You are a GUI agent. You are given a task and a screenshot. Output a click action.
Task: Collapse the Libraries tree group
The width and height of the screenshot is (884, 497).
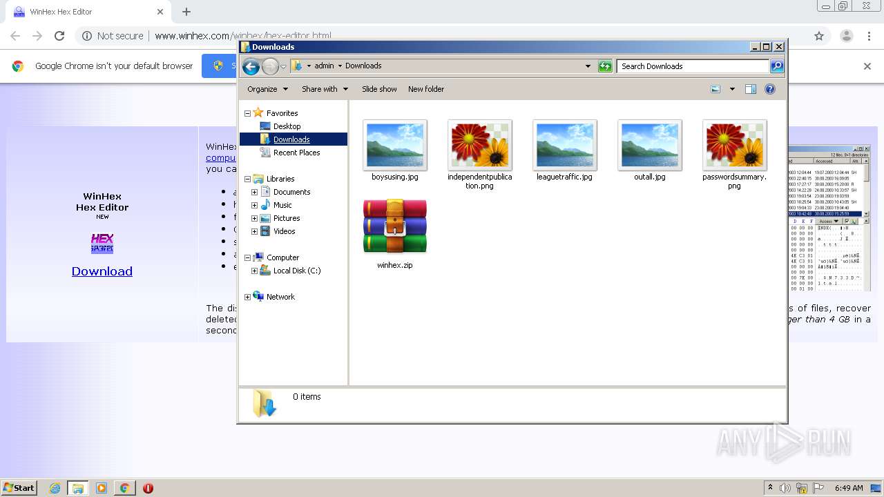247,179
